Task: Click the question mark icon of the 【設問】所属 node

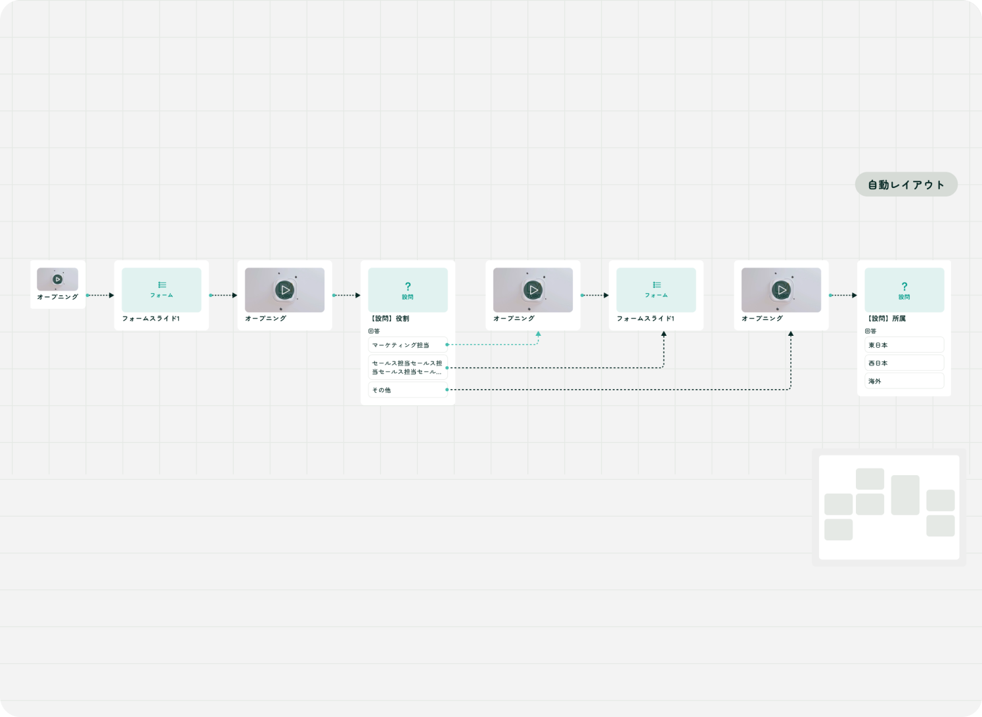Action: pos(904,287)
